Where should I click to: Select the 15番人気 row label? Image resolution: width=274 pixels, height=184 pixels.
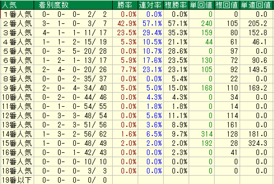pyautogui.click(x=17, y=143)
